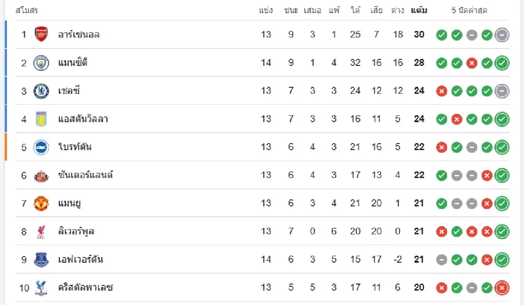
Task: Click the 5 นัดล่าสุด column header
Action: [469, 10]
